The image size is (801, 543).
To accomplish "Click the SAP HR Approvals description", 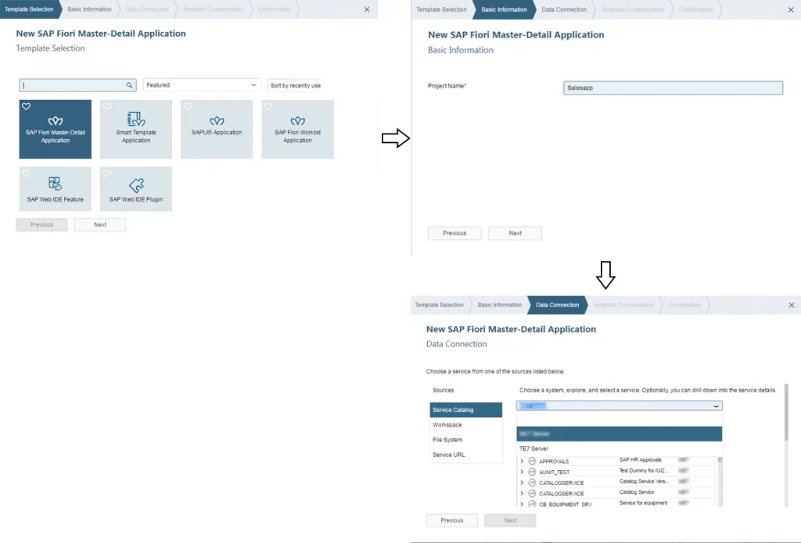I will coord(640,460).
